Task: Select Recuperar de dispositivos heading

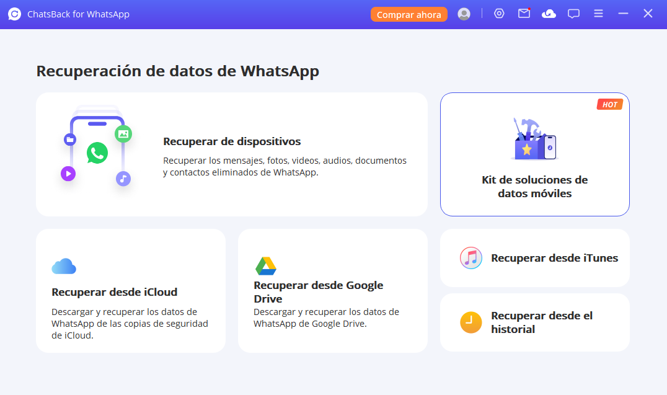Action: (232, 141)
